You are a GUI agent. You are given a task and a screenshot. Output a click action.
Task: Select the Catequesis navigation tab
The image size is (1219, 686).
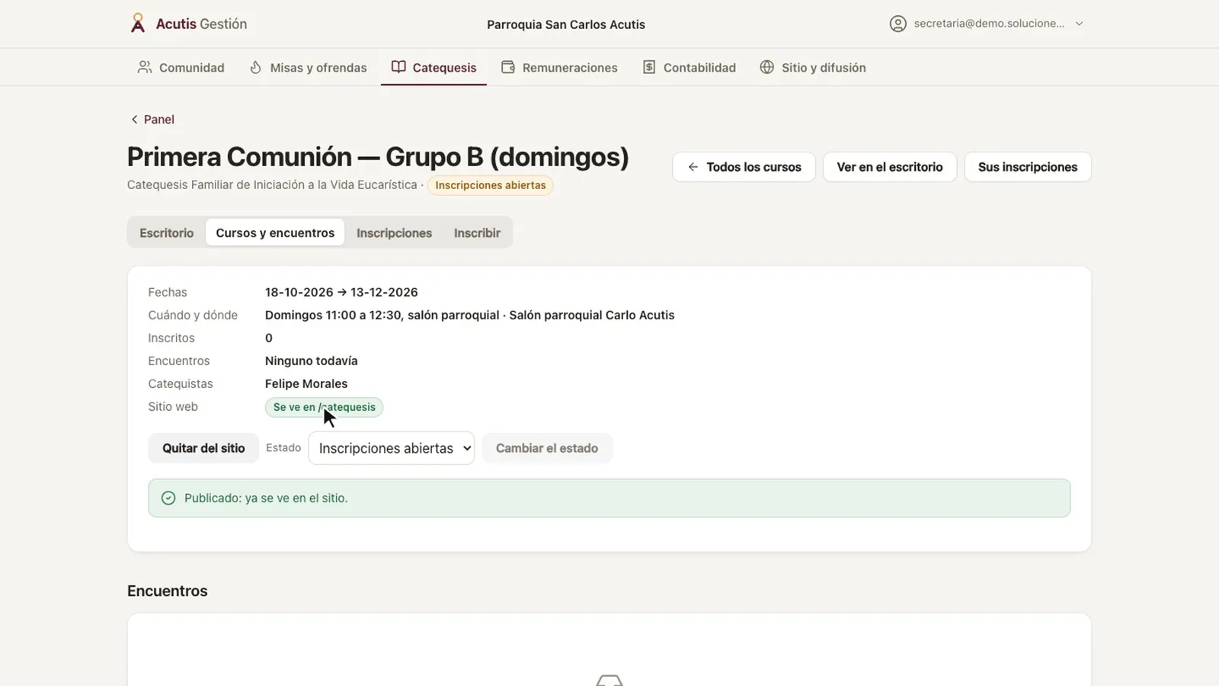(x=434, y=67)
